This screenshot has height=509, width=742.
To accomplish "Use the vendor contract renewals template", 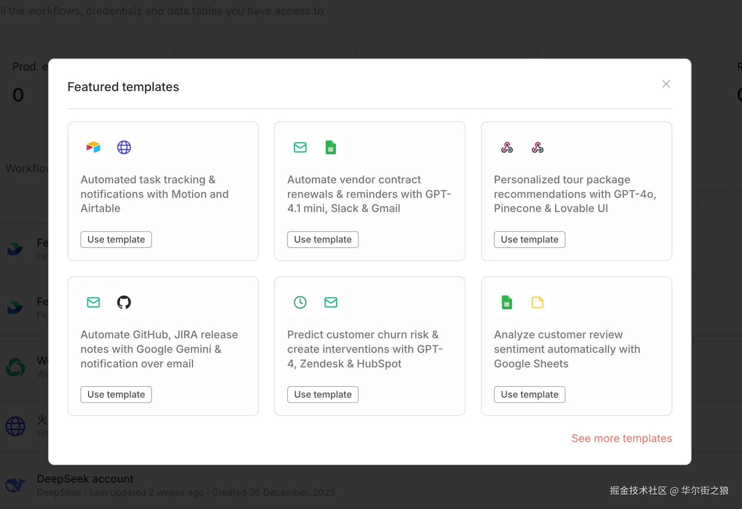I will click(323, 240).
